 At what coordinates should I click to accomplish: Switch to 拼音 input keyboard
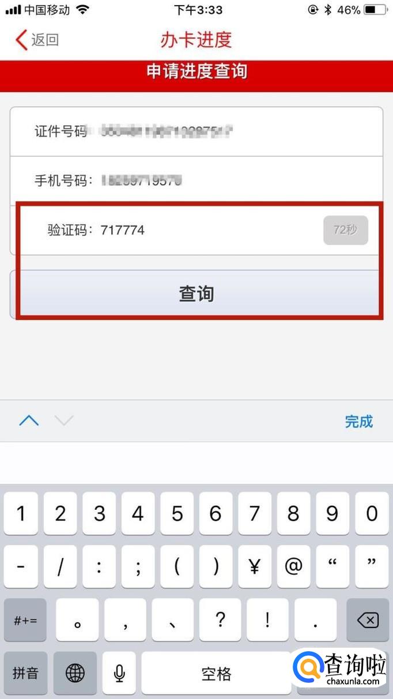point(25,673)
